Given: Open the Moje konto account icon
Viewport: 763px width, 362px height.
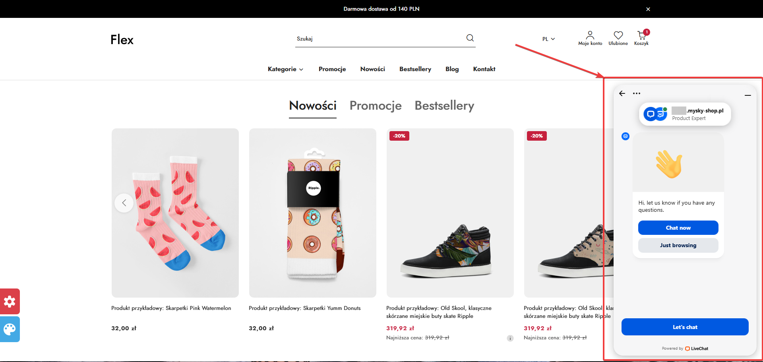Looking at the screenshot, I should click(590, 36).
